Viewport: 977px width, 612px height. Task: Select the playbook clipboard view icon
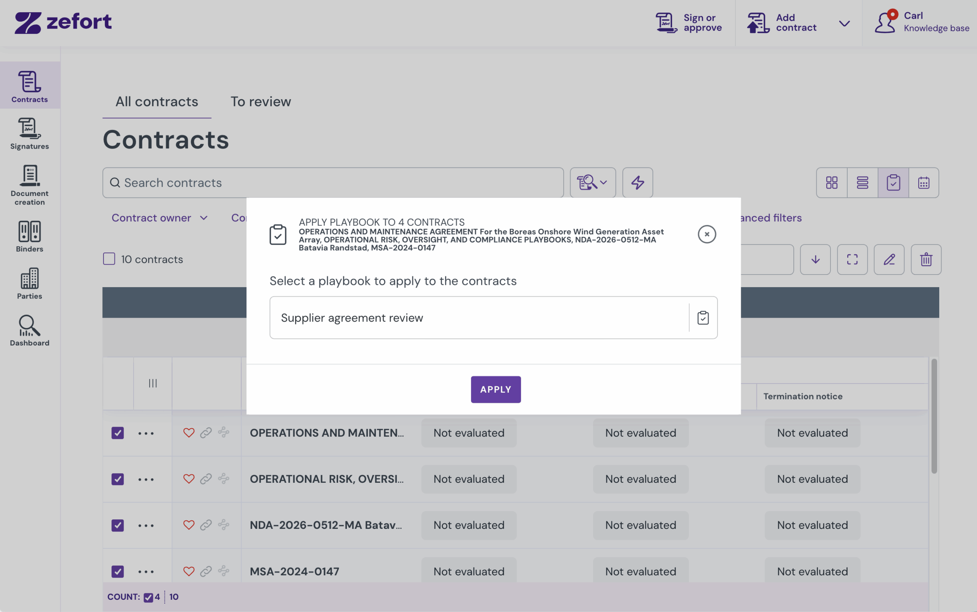pyautogui.click(x=893, y=183)
